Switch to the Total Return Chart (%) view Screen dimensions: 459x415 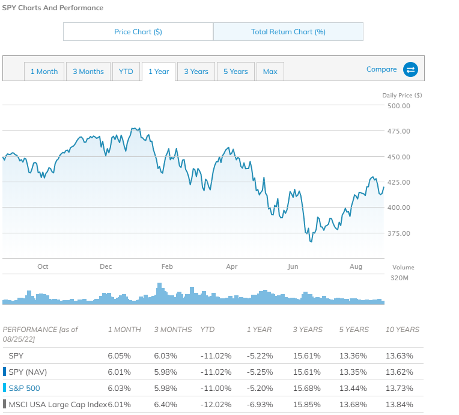pos(288,32)
